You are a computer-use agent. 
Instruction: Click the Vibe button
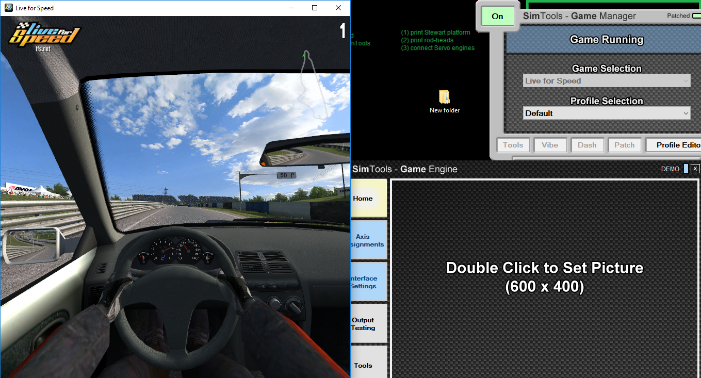click(550, 145)
